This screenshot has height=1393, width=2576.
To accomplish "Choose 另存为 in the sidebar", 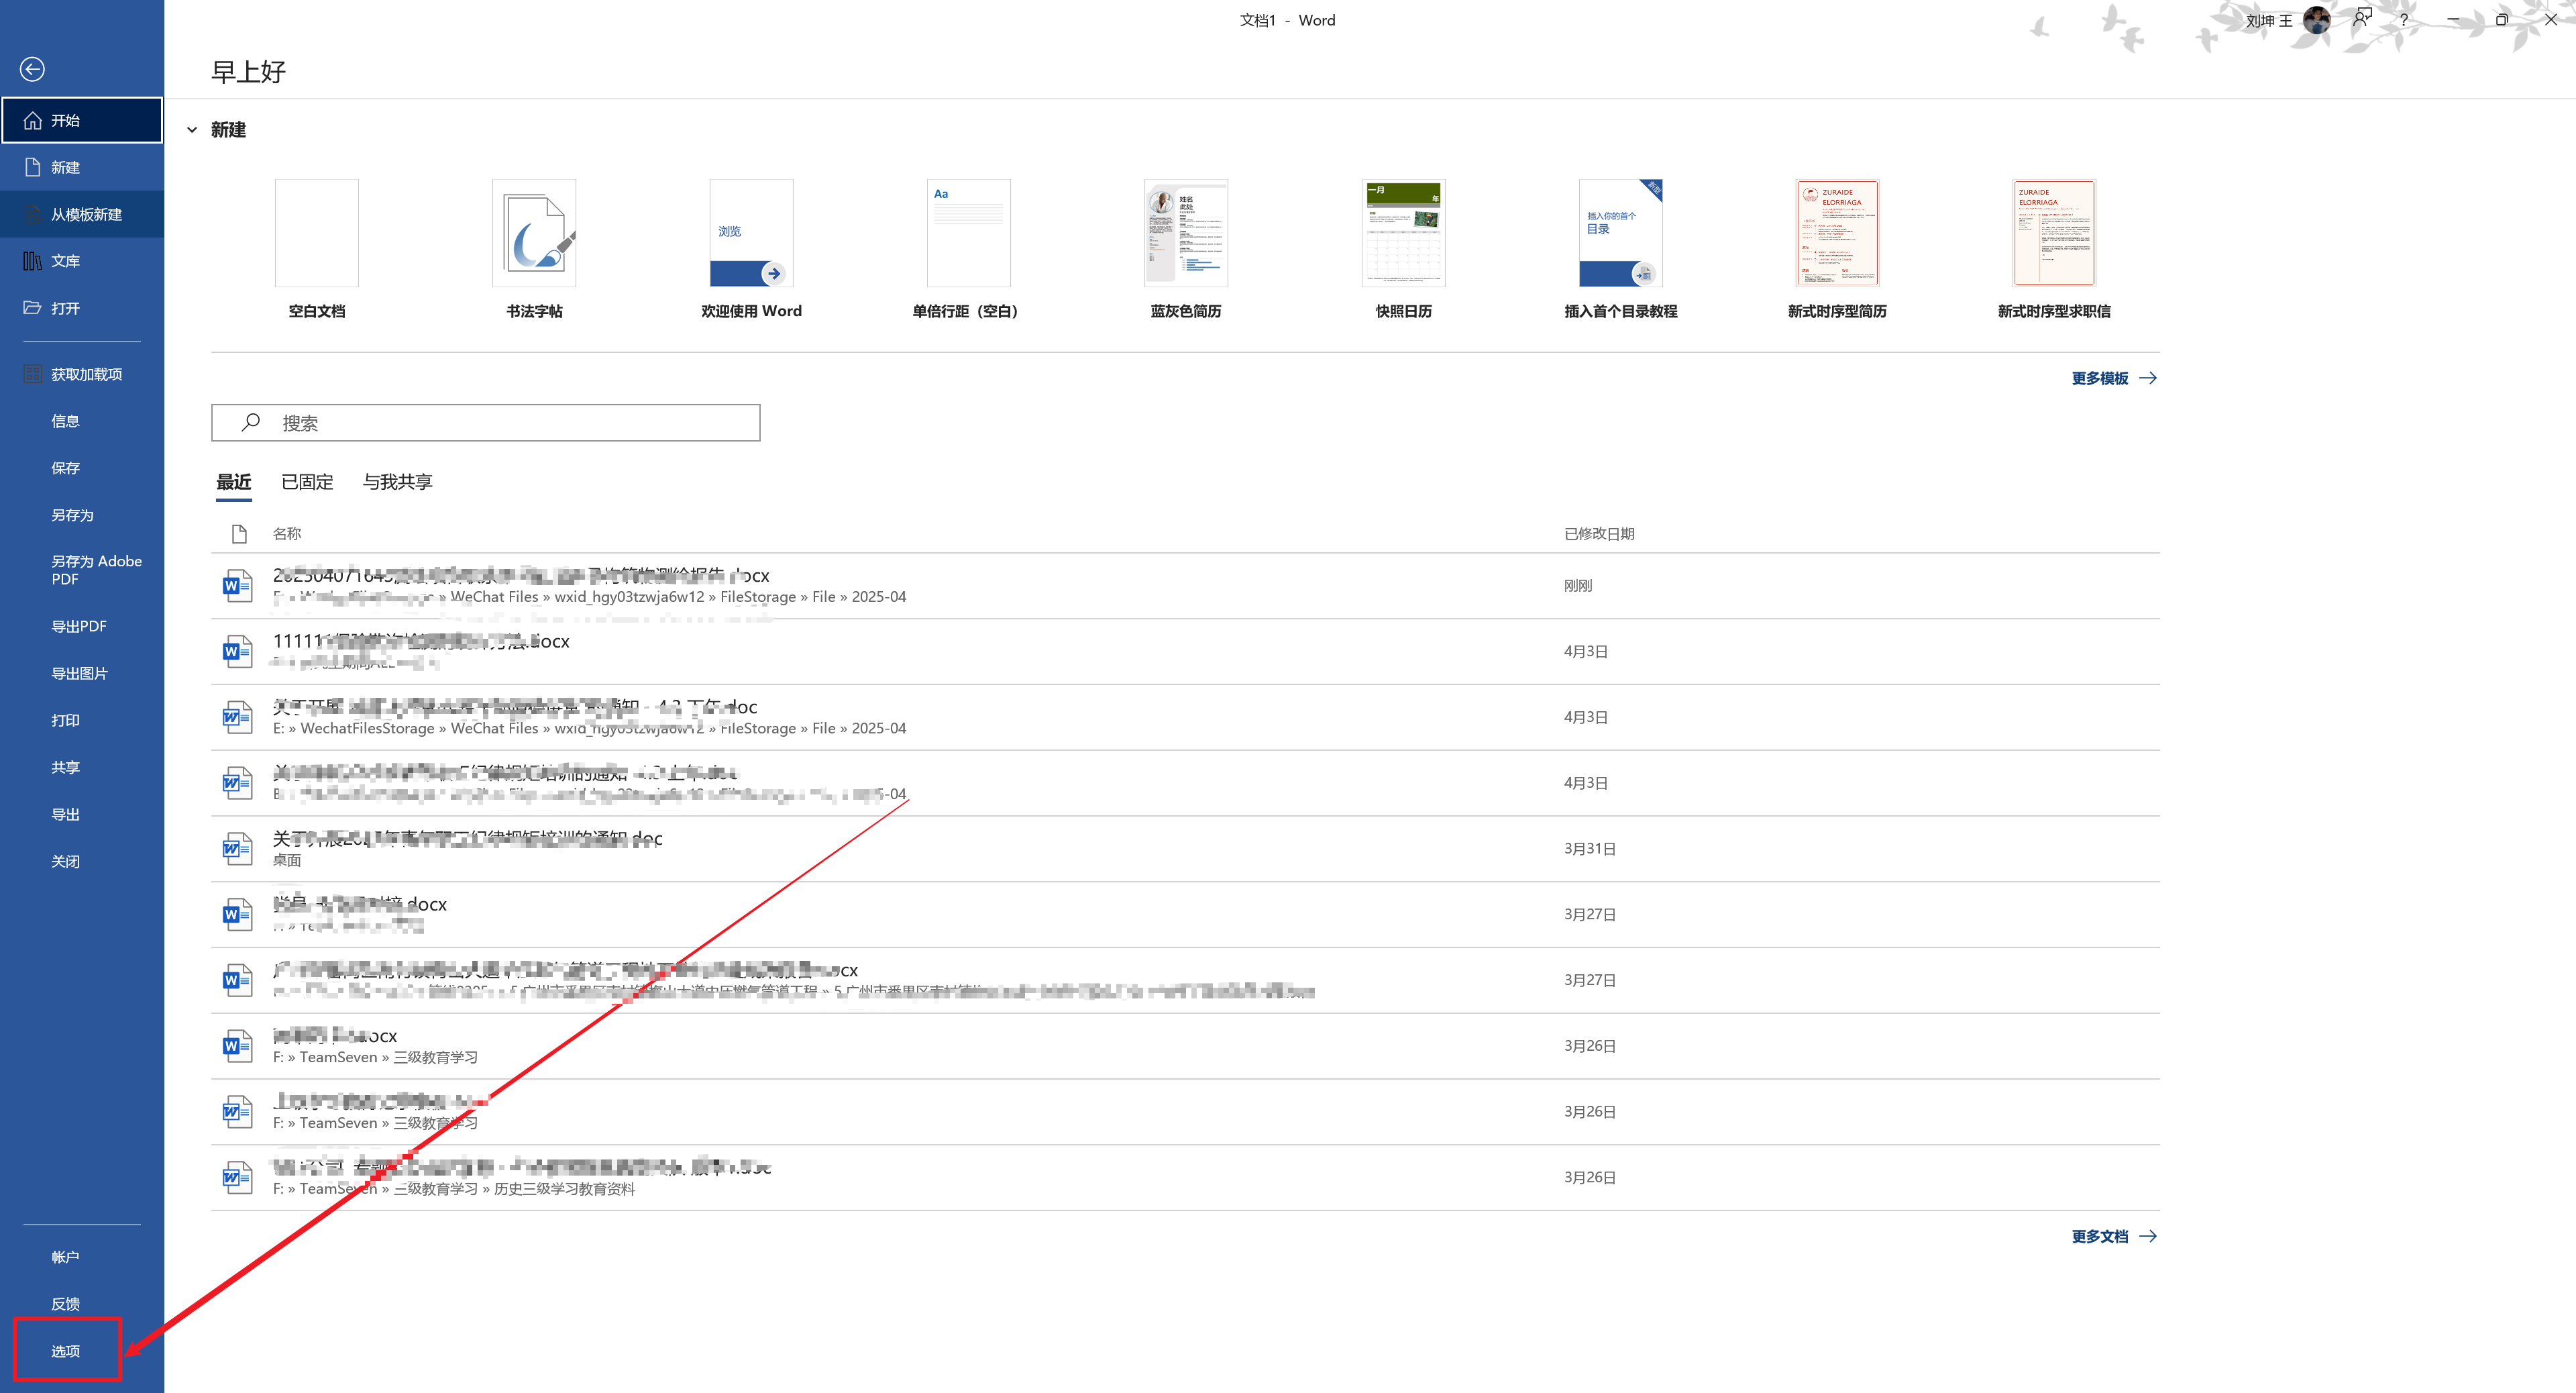I will tap(82, 515).
